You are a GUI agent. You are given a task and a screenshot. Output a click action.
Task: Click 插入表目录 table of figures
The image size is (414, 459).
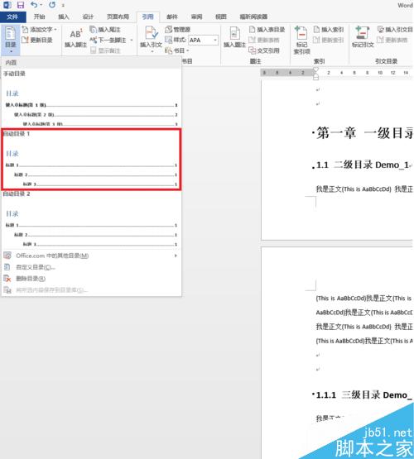(267, 30)
